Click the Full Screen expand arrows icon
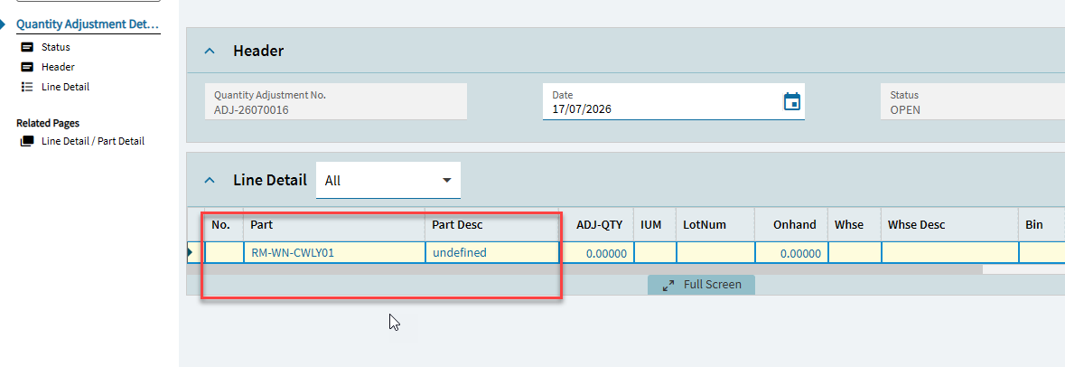This screenshot has height=367, width=1065. point(668,286)
